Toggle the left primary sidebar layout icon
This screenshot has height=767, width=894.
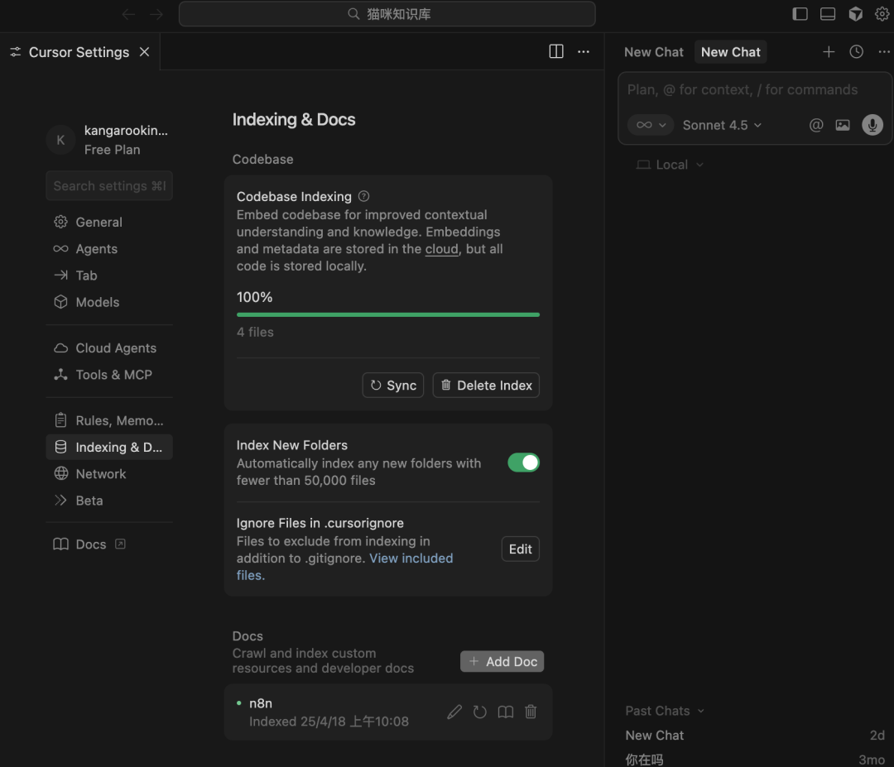(800, 14)
